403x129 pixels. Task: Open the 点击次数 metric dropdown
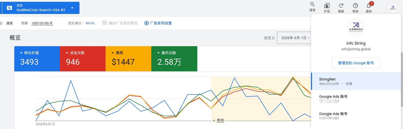(67, 53)
